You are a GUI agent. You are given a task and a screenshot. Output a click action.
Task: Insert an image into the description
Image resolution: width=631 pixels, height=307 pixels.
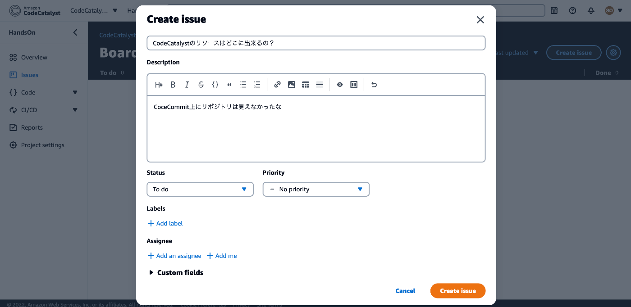[292, 85]
